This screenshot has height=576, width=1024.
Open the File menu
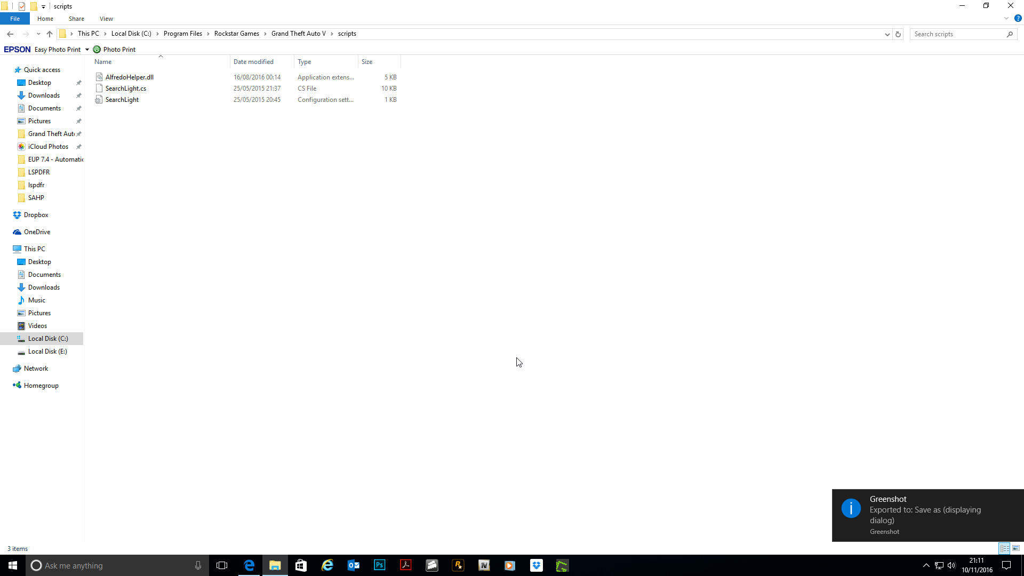(x=15, y=19)
